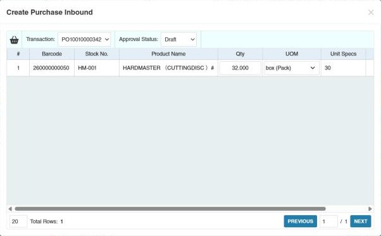Click the Unit Specs column header
Image resolution: width=381 pixels, height=236 pixels.
click(343, 54)
